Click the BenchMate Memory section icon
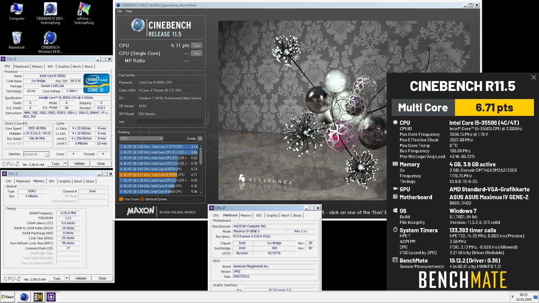Screen dimensions: 539x303 [x=395, y=164]
